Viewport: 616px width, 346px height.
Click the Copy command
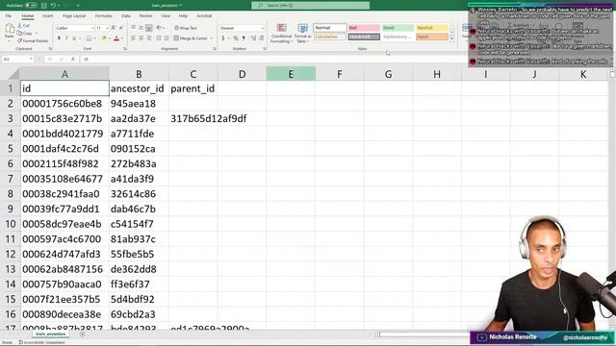click(x=25, y=34)
